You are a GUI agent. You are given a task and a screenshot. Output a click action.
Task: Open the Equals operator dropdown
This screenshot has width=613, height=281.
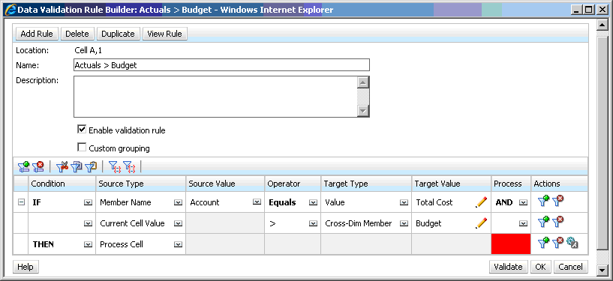(x=313, y=202)
